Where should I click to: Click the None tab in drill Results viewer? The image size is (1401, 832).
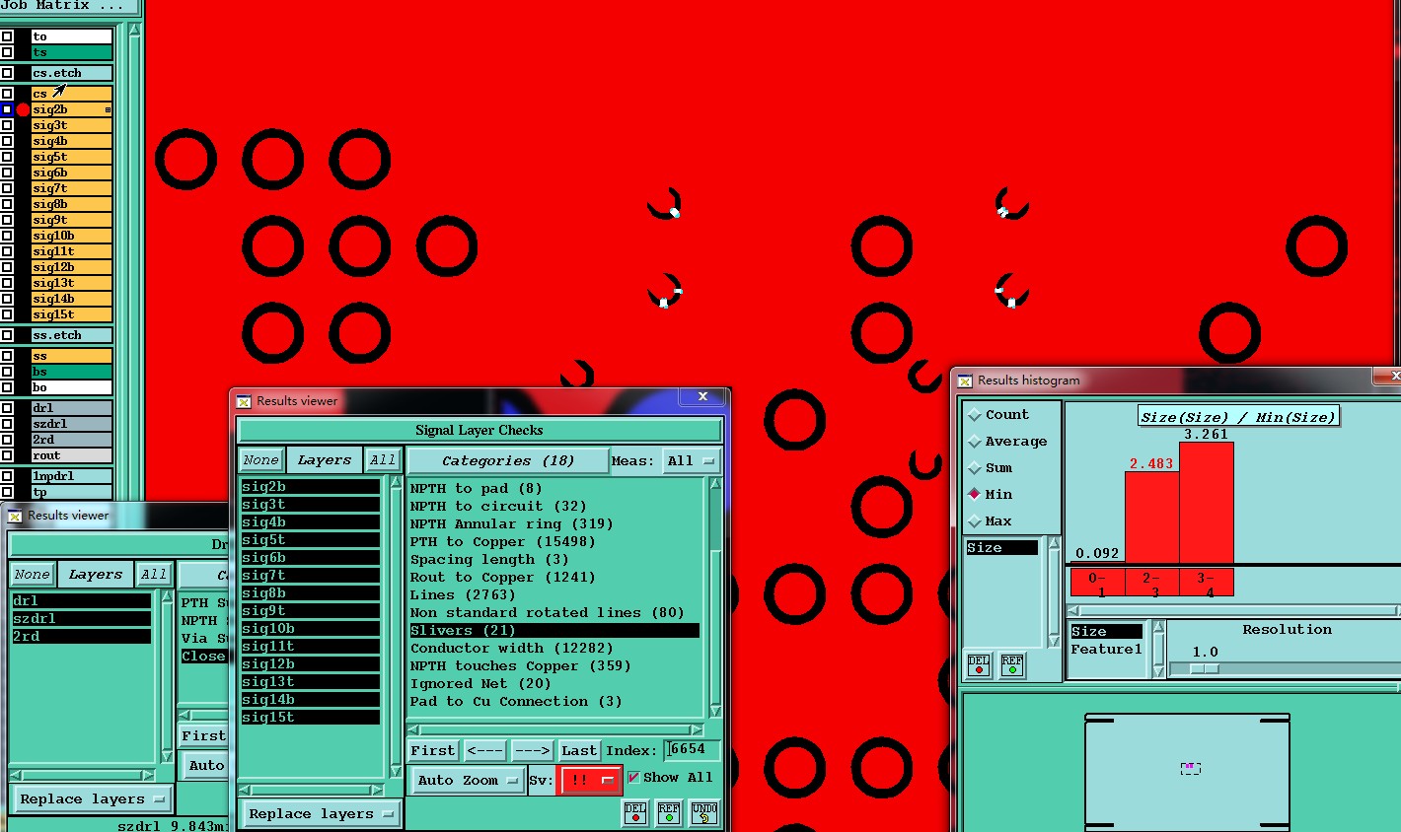(33, 575)
